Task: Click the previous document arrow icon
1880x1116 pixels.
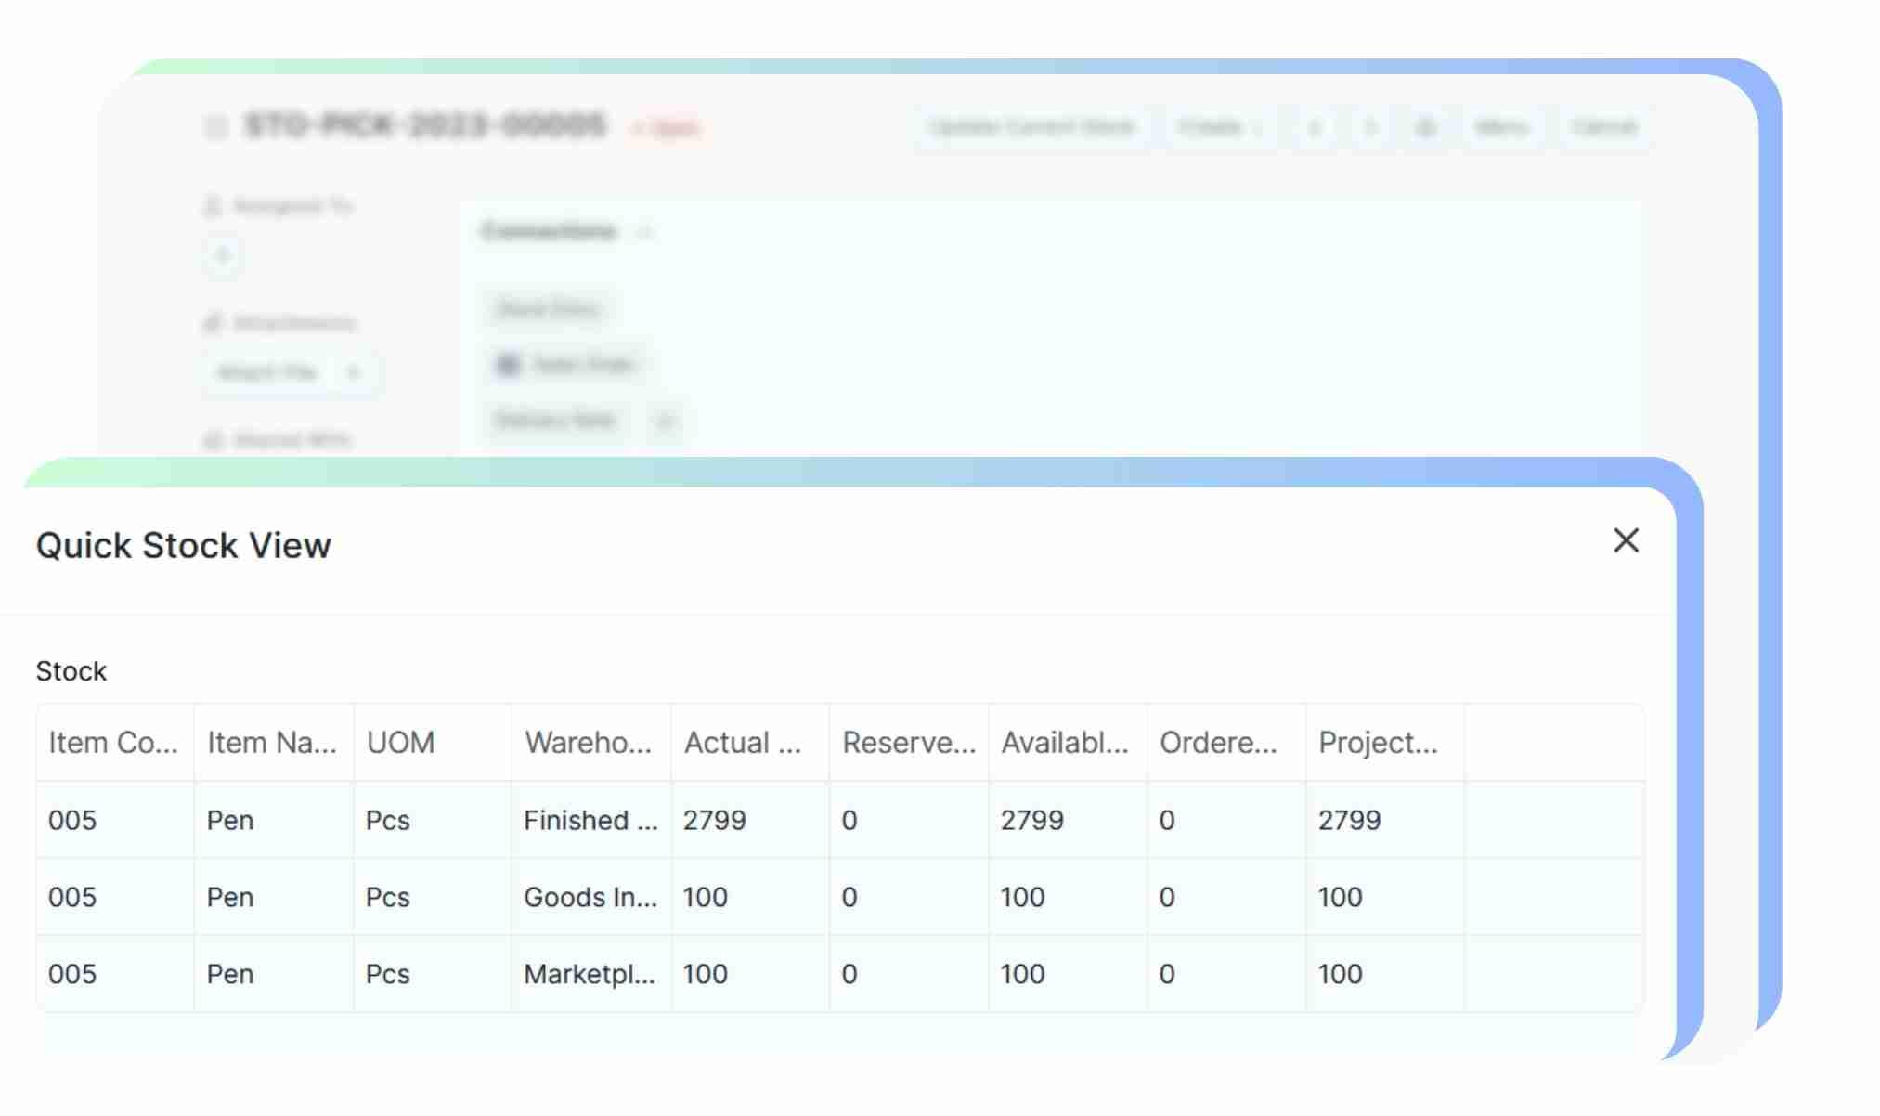Action: 1315,127
